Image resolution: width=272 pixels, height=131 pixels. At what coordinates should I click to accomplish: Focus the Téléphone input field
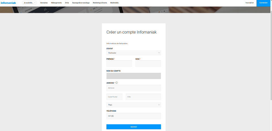(134, 116)
